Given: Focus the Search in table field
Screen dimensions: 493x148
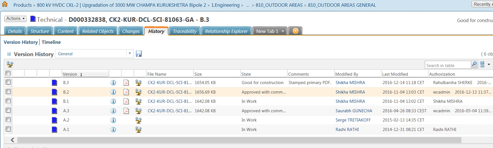Looking at the screenshot, I should point(448,65).
